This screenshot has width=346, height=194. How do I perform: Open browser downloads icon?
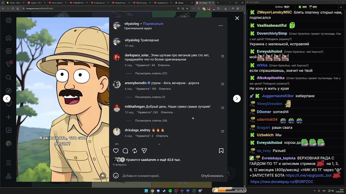[225, 8]
